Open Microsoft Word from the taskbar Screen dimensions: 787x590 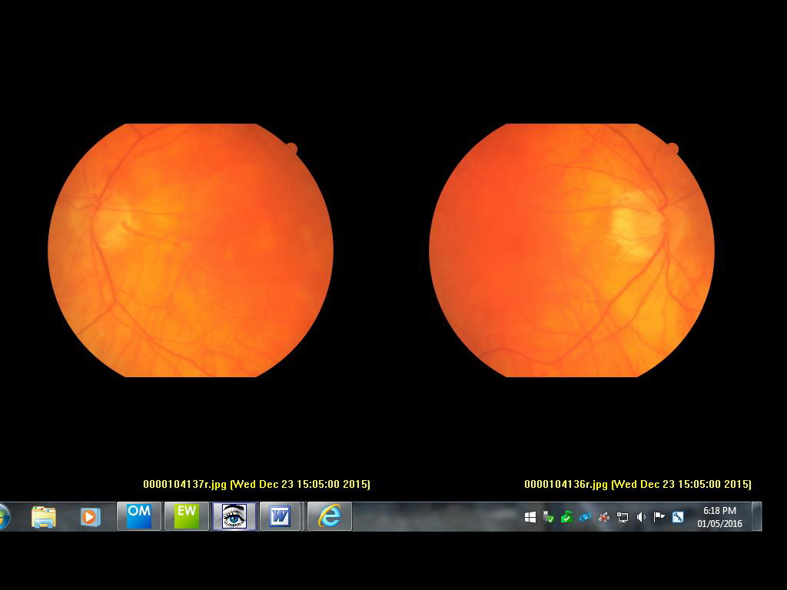(x=280, y=516)
